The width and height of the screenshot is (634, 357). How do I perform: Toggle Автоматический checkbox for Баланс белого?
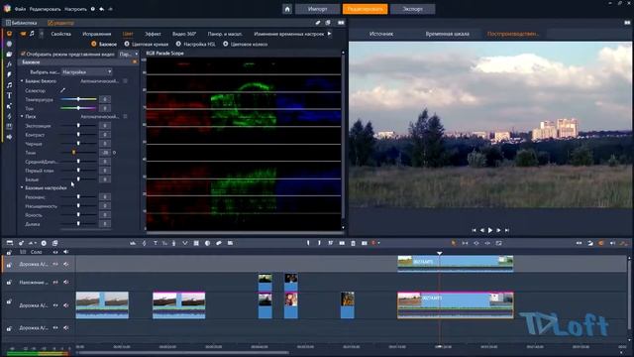click(126, 81)
